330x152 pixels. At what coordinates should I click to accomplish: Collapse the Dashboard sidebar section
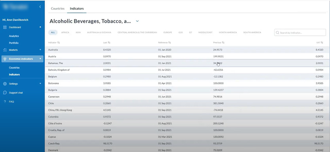pos(40,27)
